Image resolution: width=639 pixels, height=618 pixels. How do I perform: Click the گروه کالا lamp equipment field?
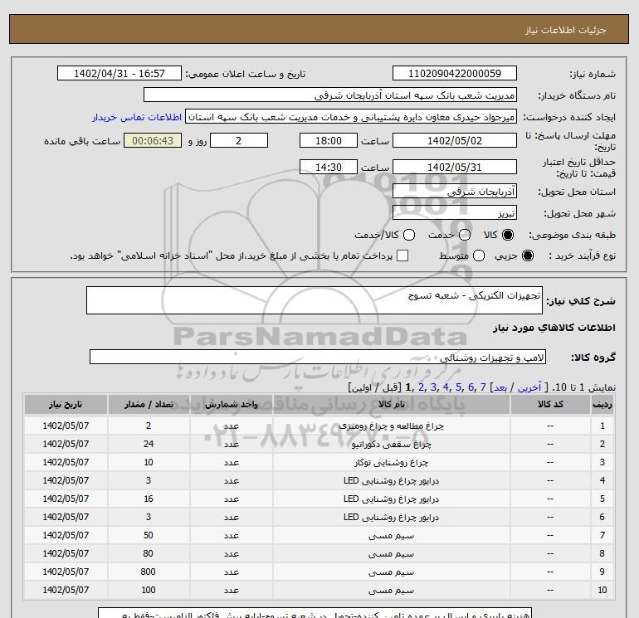coord(318,357)
